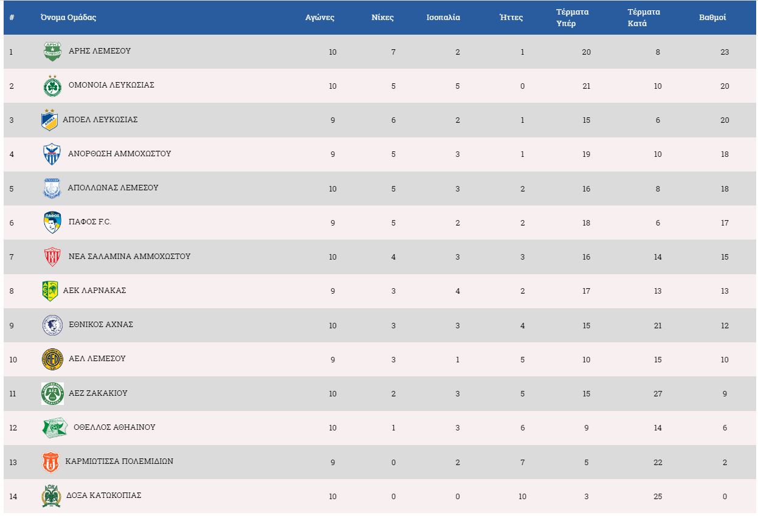Click the ΠΑΦΟΣ F.C. logo
The width and height of the screenshot is (758, 518).
[x=52, y=223]
